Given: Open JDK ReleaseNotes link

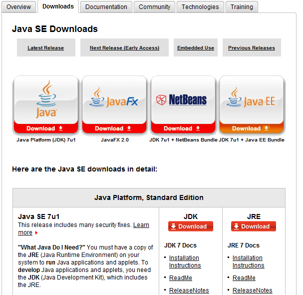Looking at the screenshot, I should 189,290.
